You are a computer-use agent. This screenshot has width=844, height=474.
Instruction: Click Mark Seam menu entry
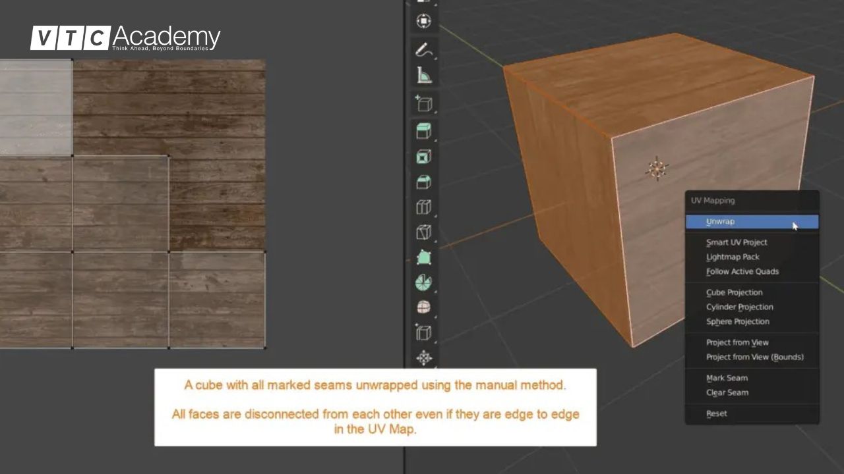727,378
